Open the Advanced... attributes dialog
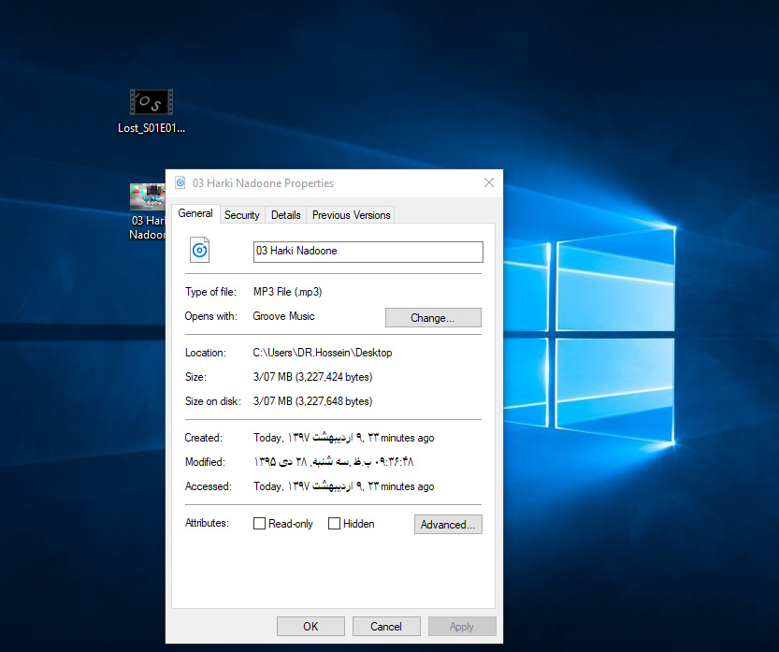Screen dimensions: 779x652 [x=448, y=525]
